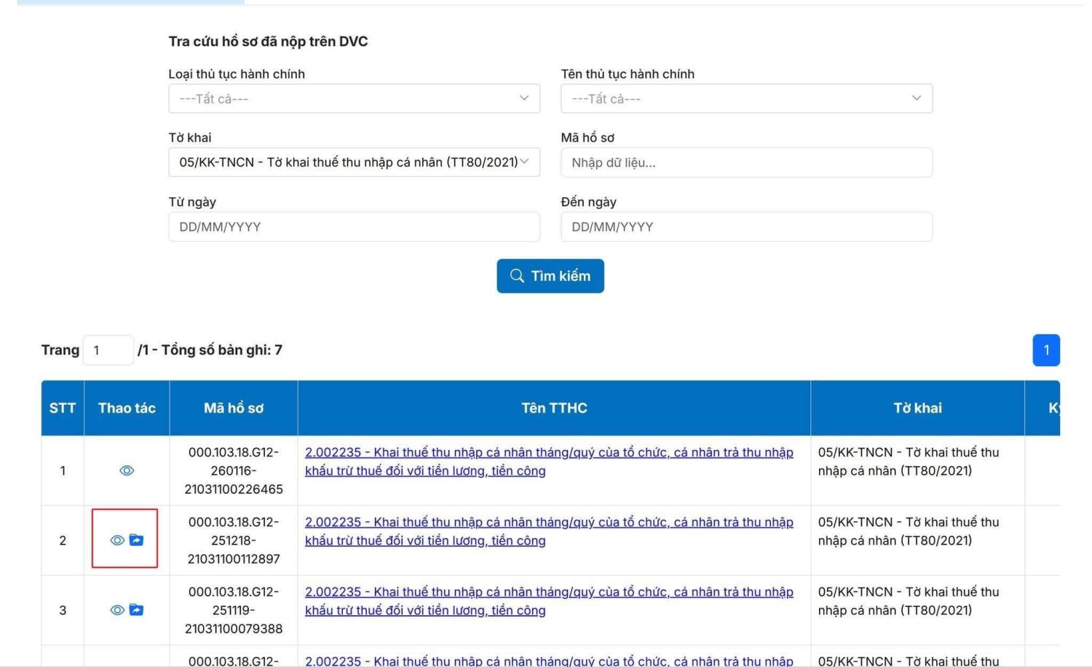Click the Thao tác column header
This screenshot has height=667, width=1092.
(127, 408)
